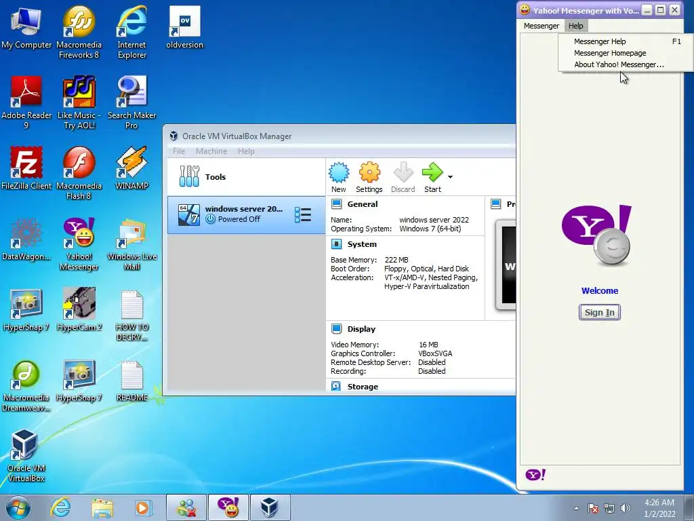Select the DataWagon desktop shortcut
This screenshot has height=521, width=694.
(x=26, y=239)
